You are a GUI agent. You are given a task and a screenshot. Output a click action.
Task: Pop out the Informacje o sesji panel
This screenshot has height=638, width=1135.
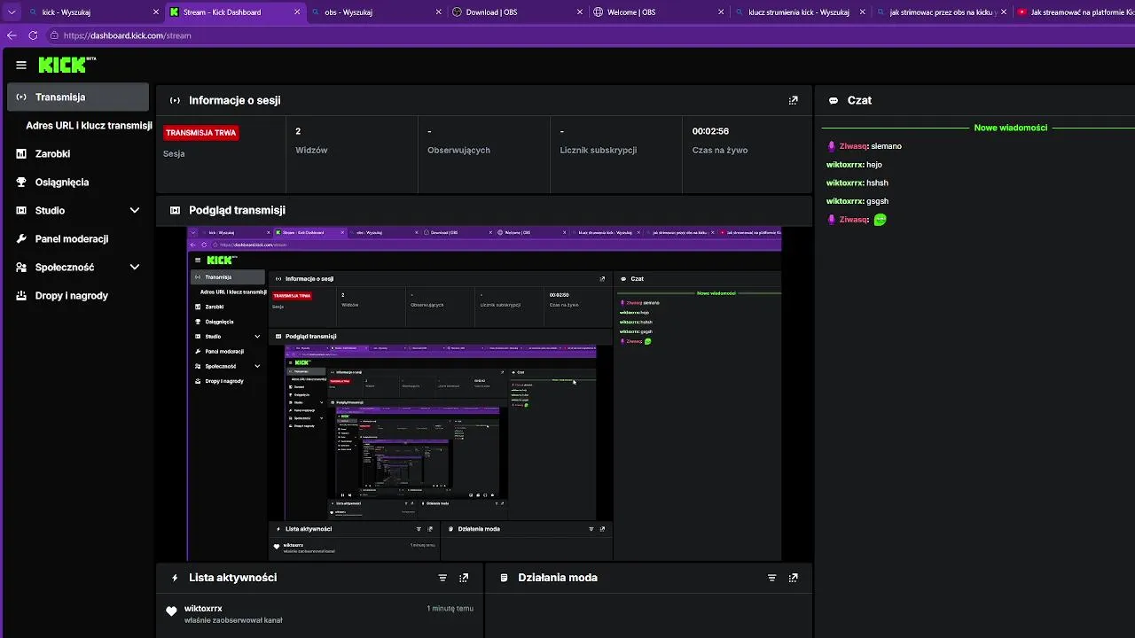tap(793, 100)
